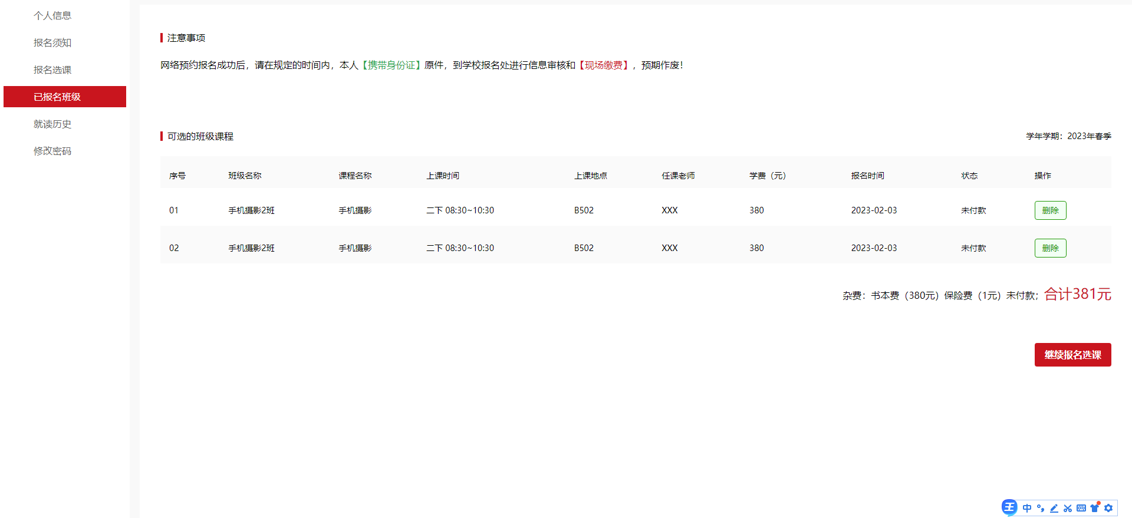Screen dimensions: 1132x518
Task: Open the skin (shirt) icon in the input toolbar
Action: 1095,508
